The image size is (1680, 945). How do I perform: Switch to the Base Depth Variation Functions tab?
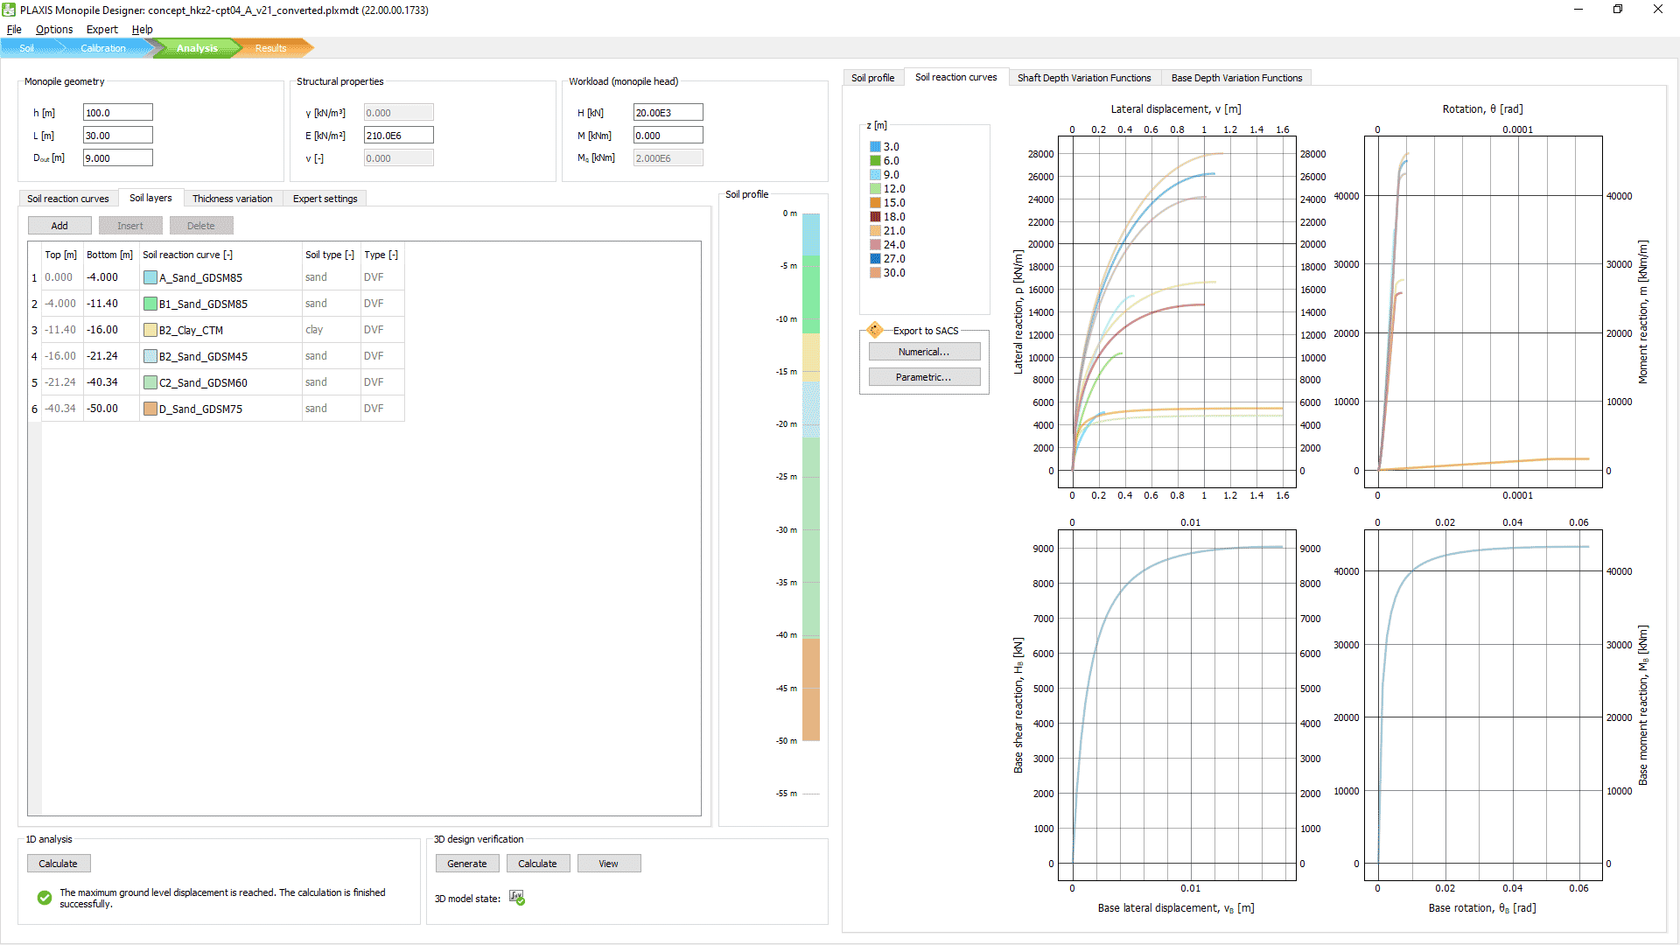coord(1235,77)
